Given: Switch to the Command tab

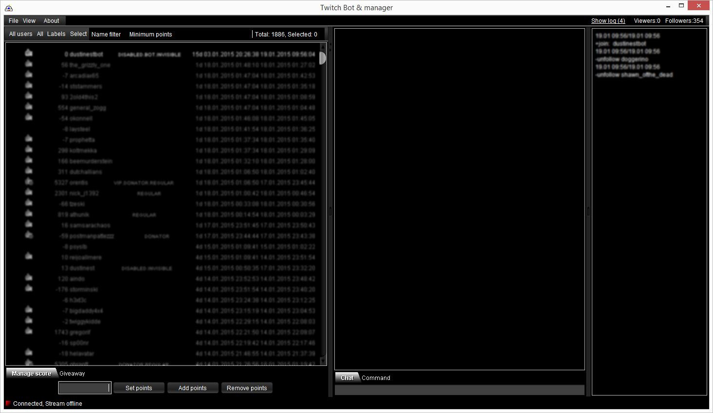Looking at the screenshot, I should coord(376,378).
